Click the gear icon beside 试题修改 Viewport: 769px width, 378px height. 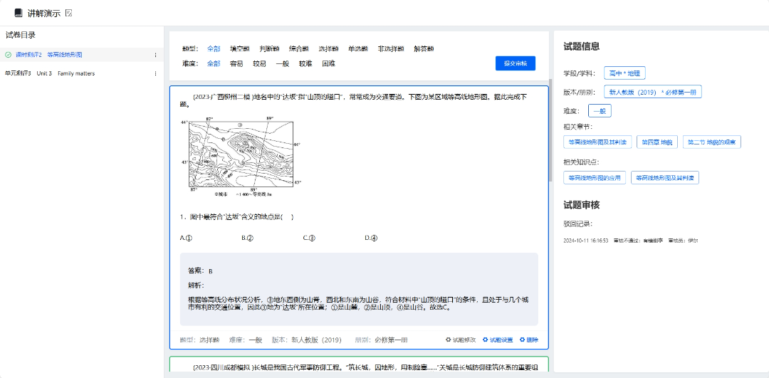click(448, 340)
